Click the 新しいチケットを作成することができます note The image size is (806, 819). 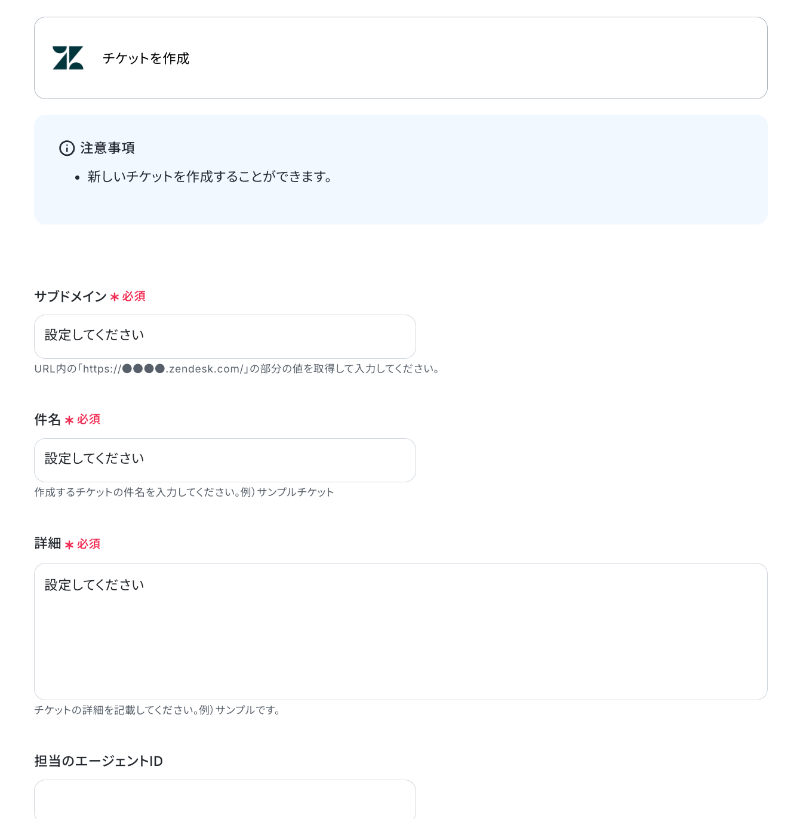tap(210, 177)
